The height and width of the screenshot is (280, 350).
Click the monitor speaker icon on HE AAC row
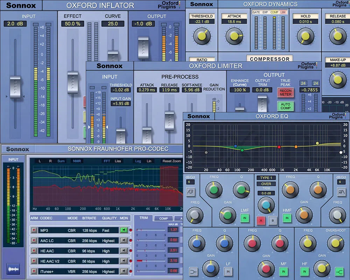[x=124, y=251]
